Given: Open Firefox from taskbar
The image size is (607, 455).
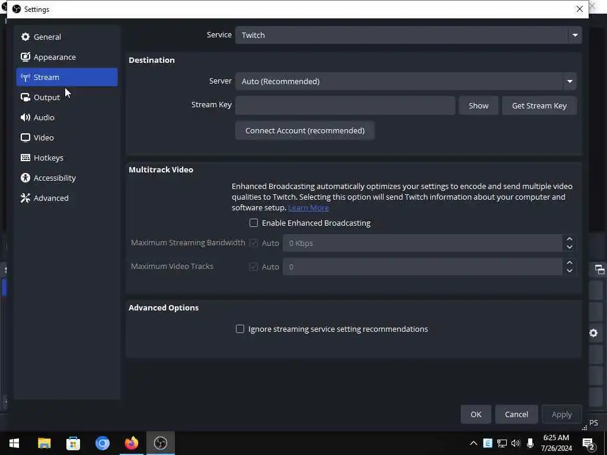Looking at the screenshot, I should (132, 443).
